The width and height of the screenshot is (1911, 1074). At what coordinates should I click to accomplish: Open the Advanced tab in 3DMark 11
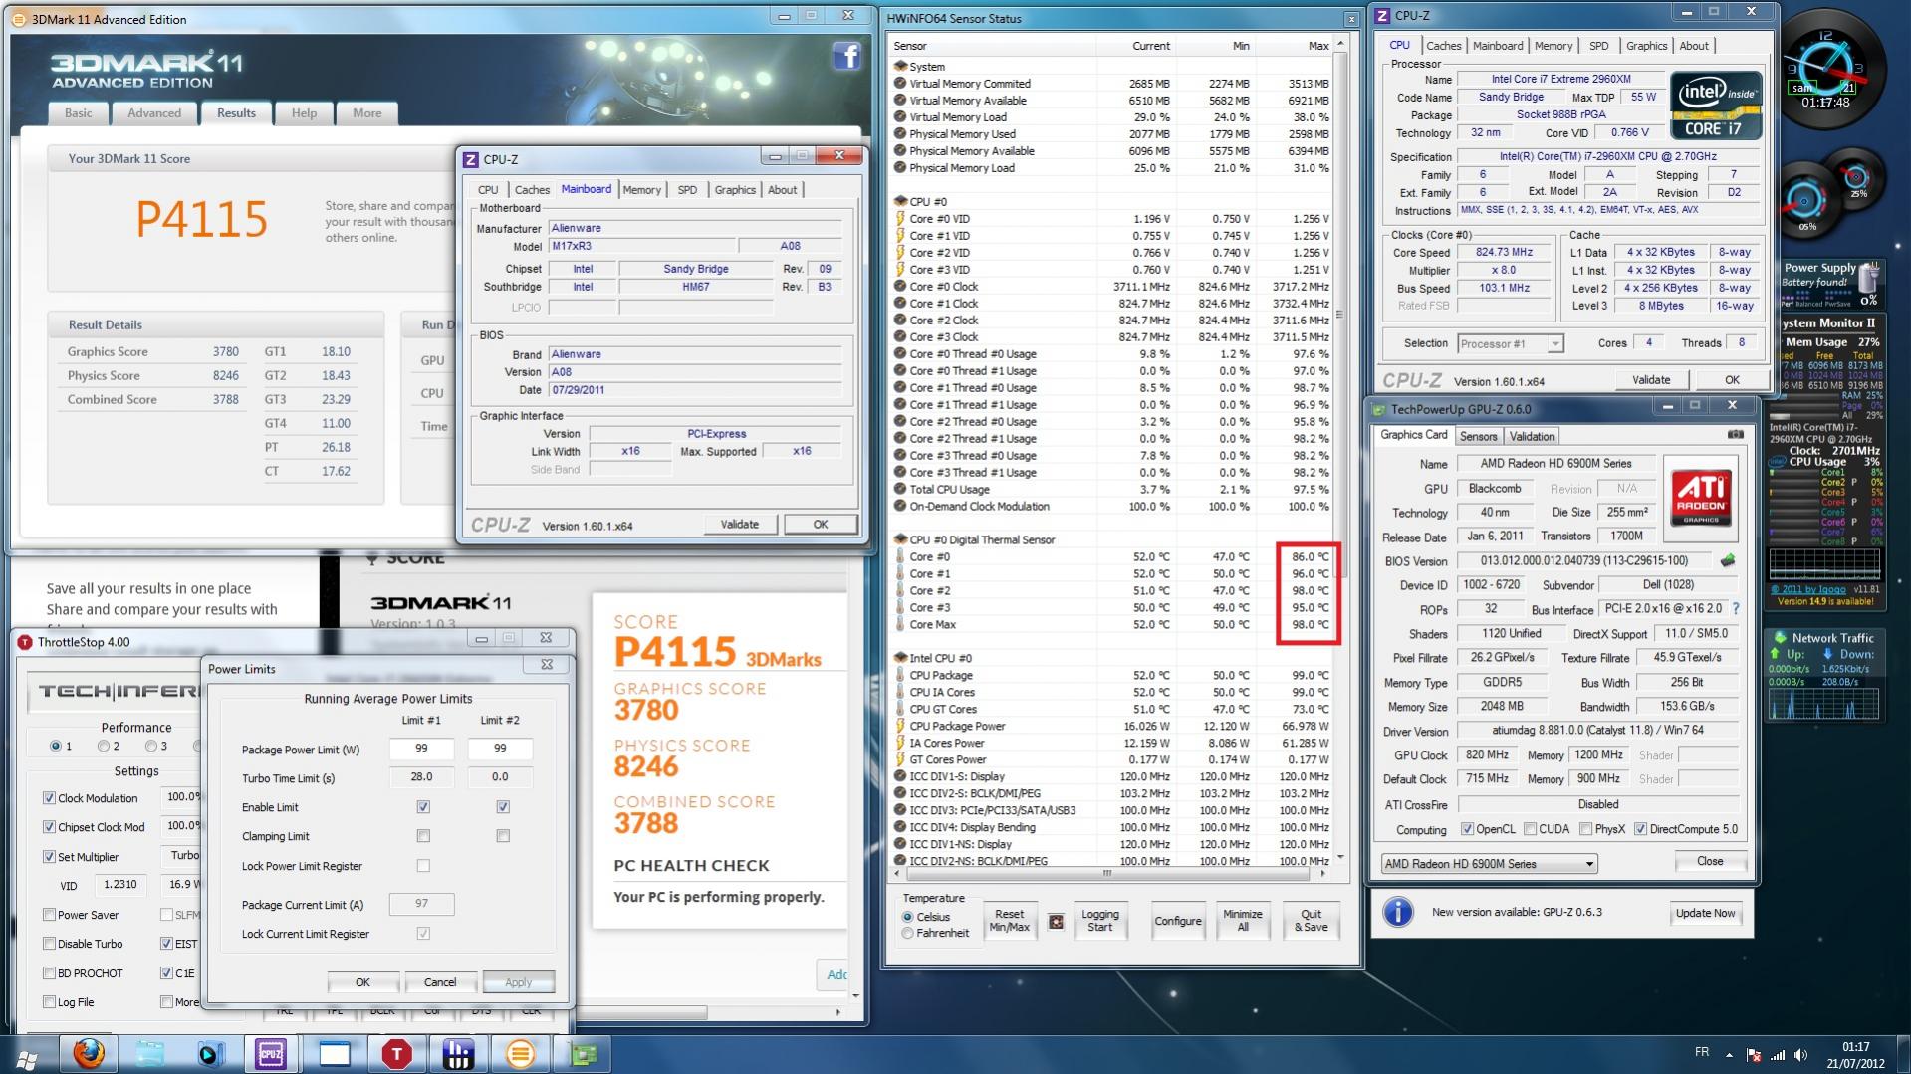(x=154, y=113)
